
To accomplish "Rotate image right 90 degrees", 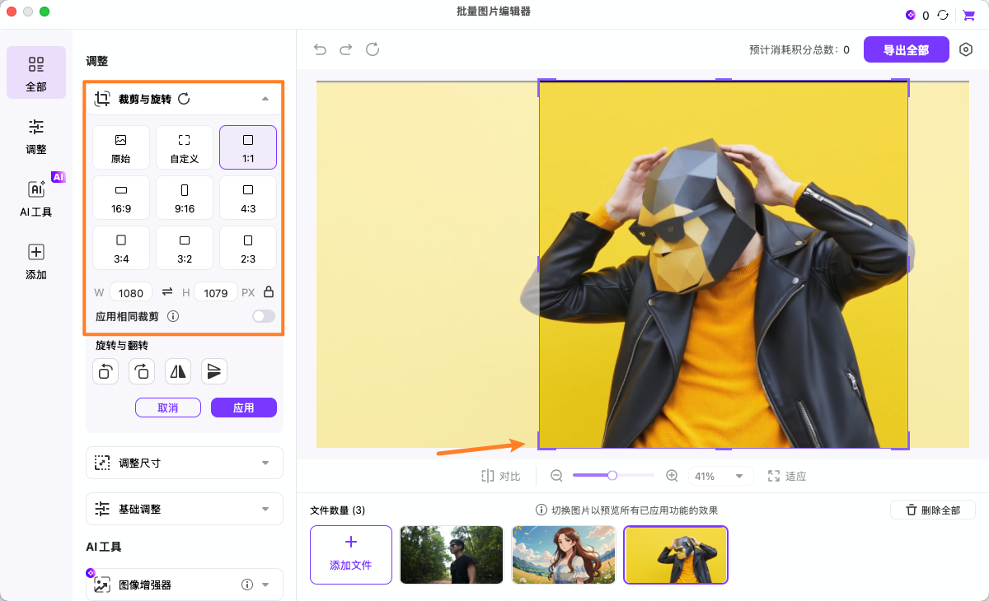I will click(141, 371).
